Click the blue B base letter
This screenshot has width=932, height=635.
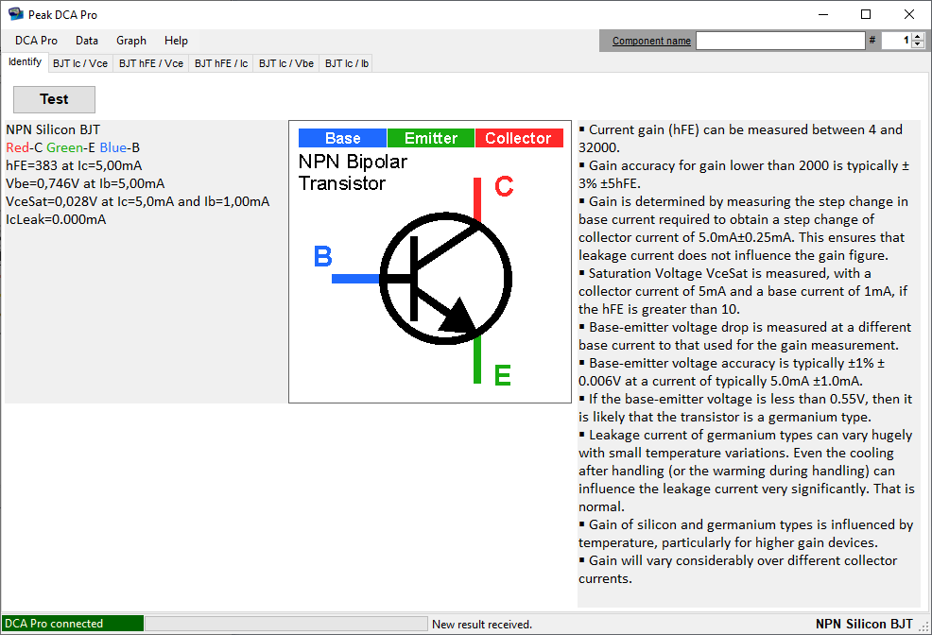click(x=322, y=257)
